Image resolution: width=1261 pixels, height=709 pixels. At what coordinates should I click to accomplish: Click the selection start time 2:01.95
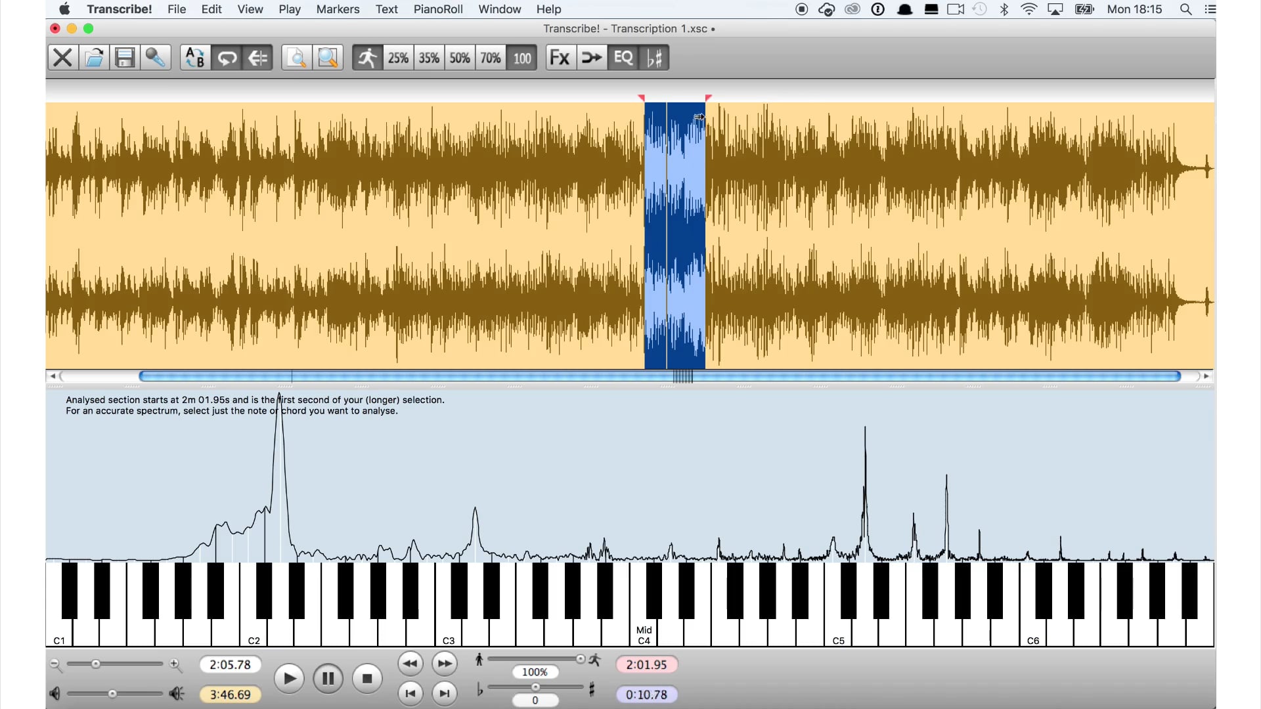[646, 665]
